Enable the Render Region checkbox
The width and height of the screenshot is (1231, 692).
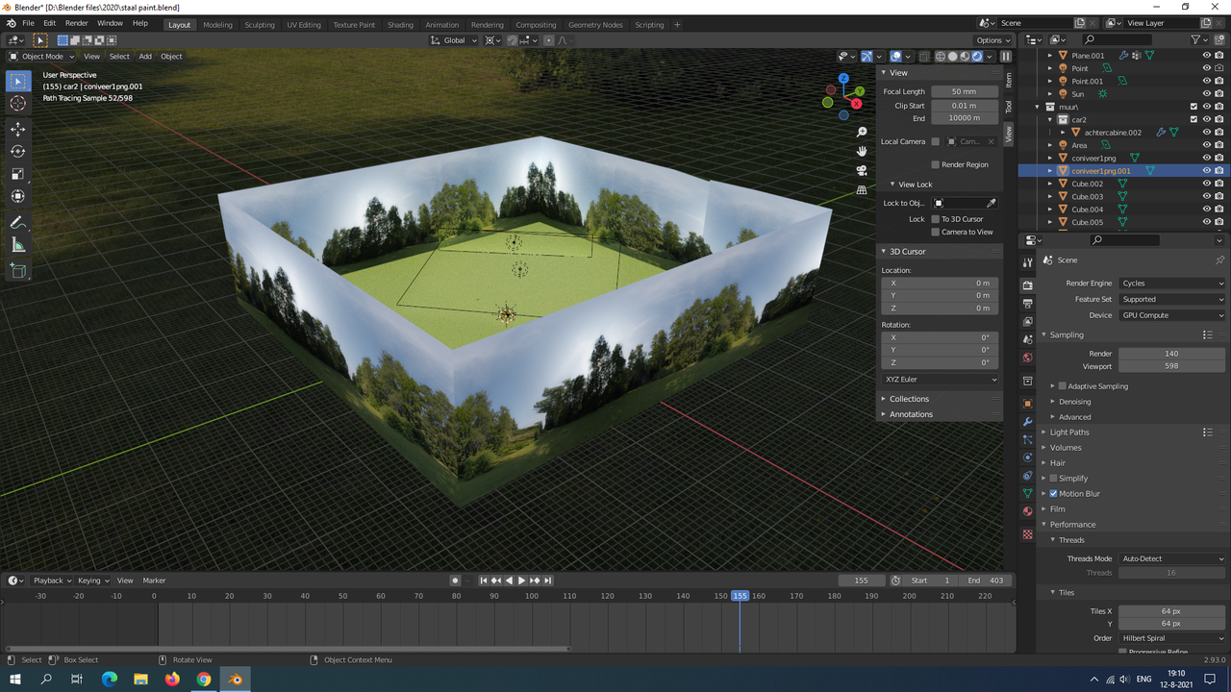click(x=936, y=164)
